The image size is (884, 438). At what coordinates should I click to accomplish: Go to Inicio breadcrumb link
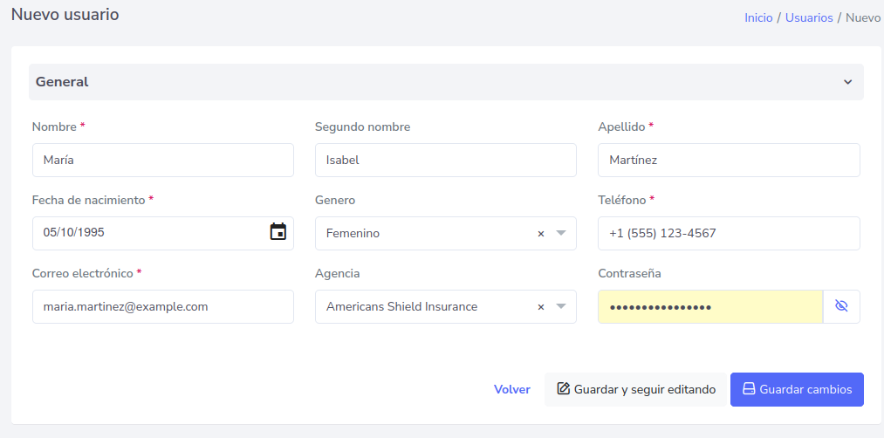click(x=758, y=17)
